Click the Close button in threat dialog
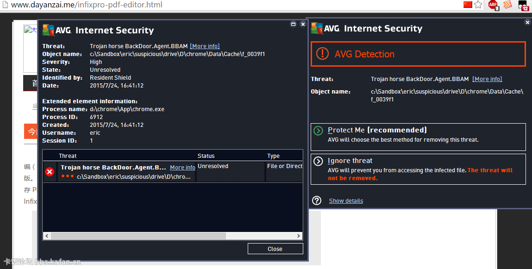Viewport: 532px width, 269px height. pos(275,249)
